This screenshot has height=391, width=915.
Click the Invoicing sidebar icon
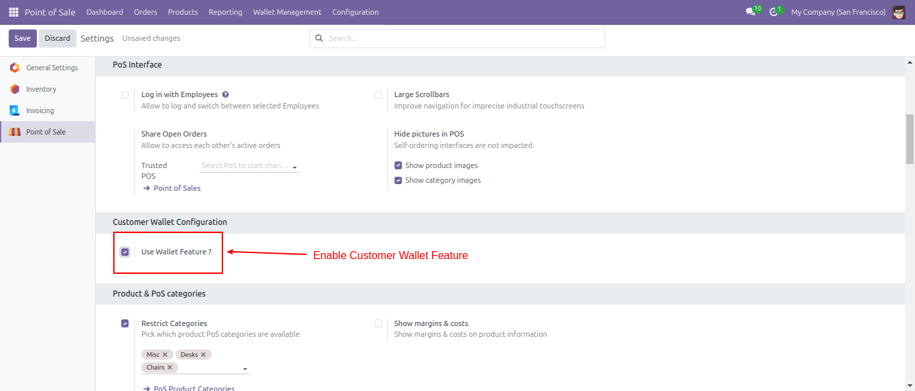(15, 110)
